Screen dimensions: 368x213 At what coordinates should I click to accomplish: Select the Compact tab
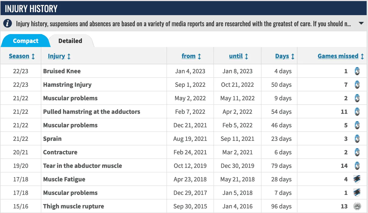click(x=26, y=41)
